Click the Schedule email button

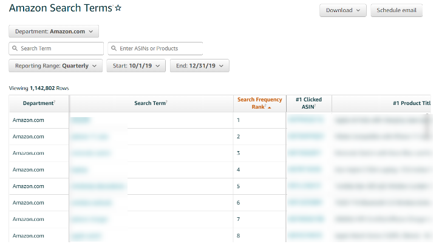[396, 10]
